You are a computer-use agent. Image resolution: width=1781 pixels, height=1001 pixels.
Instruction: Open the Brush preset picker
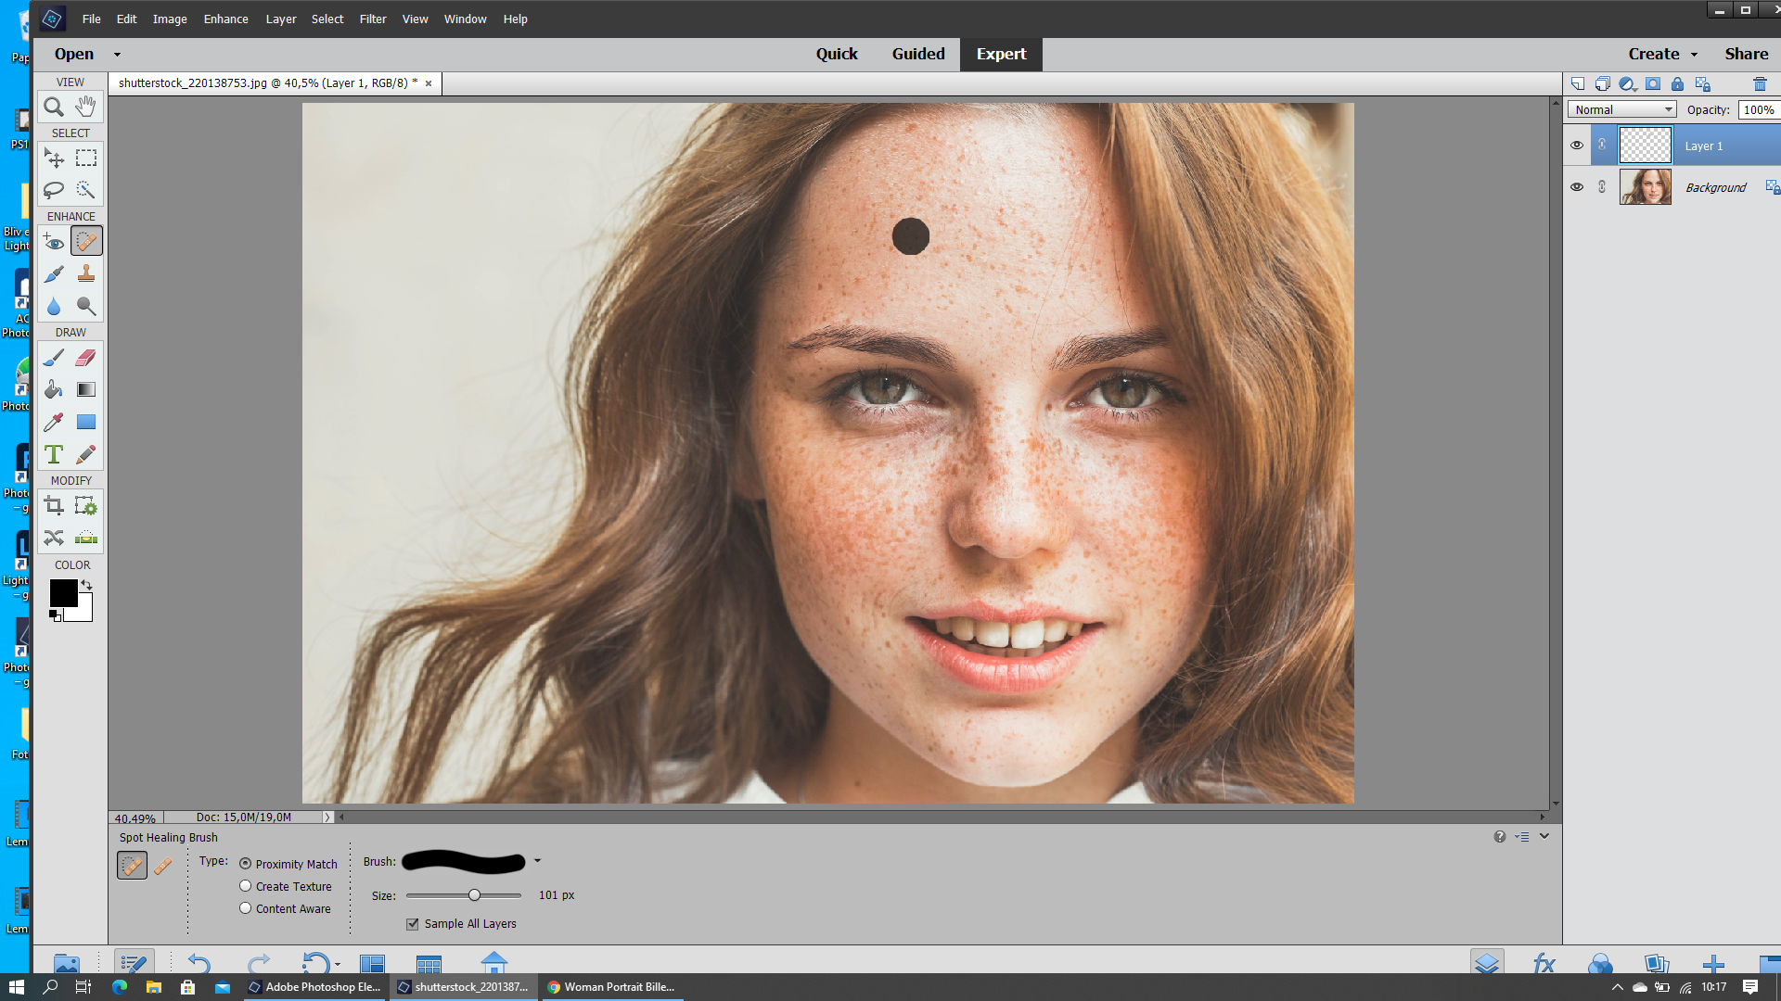coord(538,861)
